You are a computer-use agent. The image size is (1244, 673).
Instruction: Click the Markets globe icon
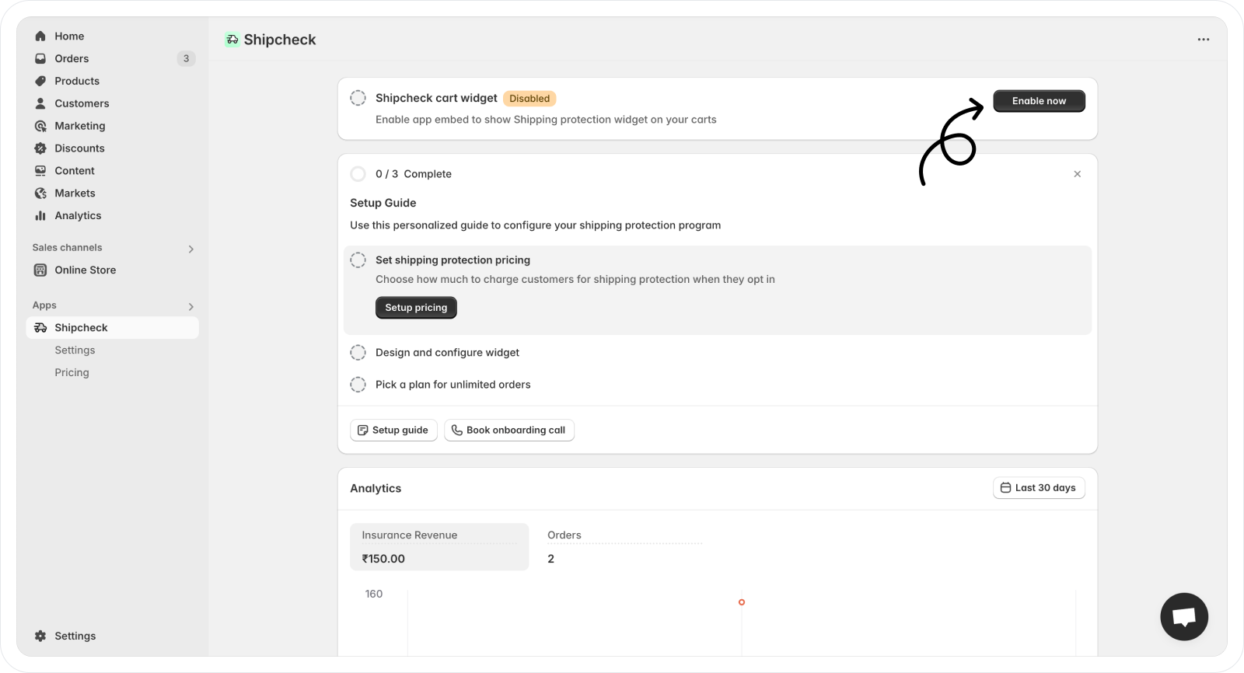click(x=40, y=194)
